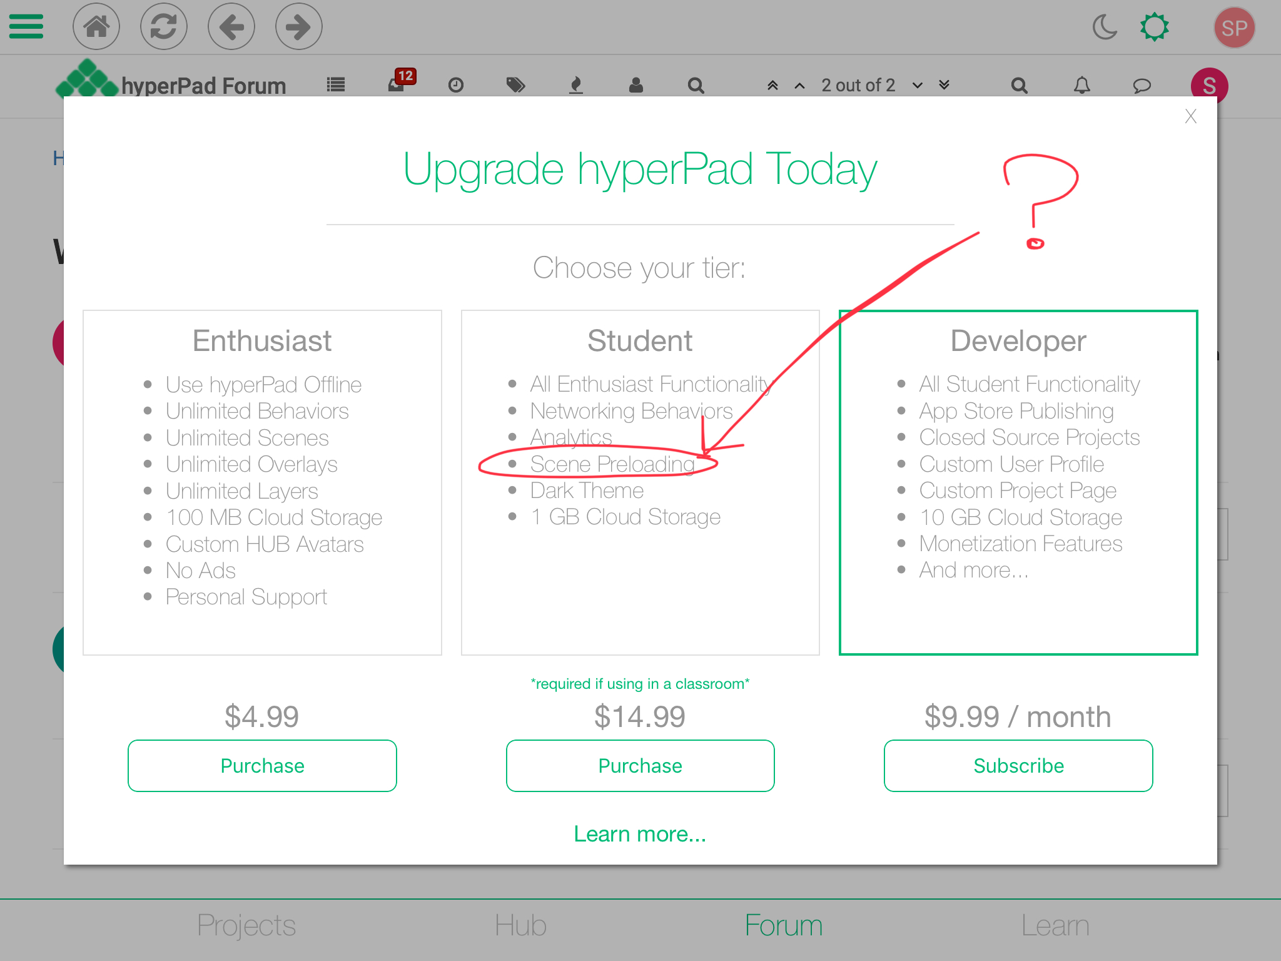Screen dimensions: 1281x961
Task: Switch to the Projects tab
Action: 246,926
